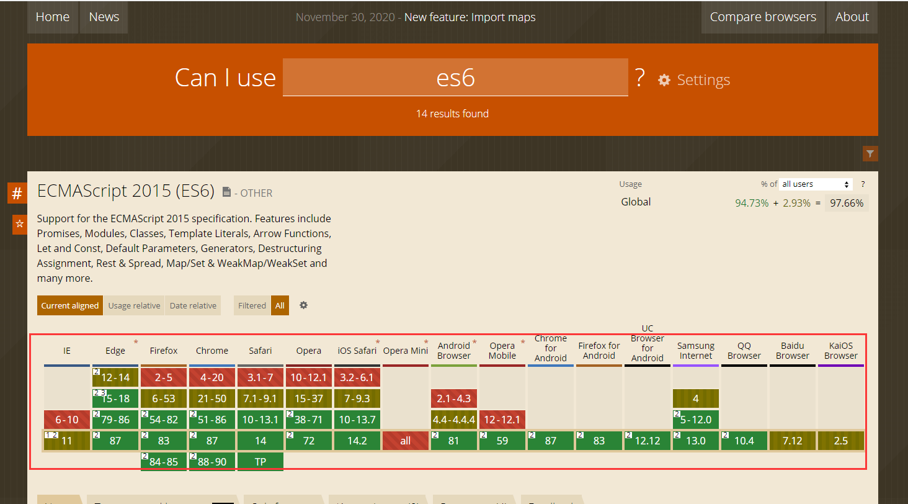Viewport: 908px width, 504px height.
Task: Click IE 11 partial support cell
Action: [67, 441]
